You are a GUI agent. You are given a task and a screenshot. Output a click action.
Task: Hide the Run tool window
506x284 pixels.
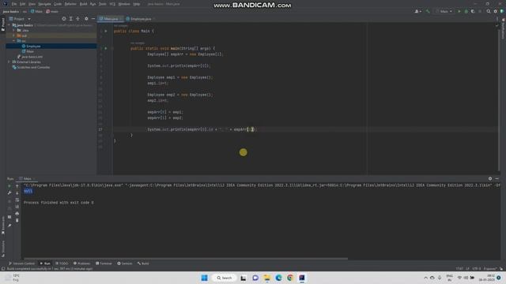tap(497, 179)
